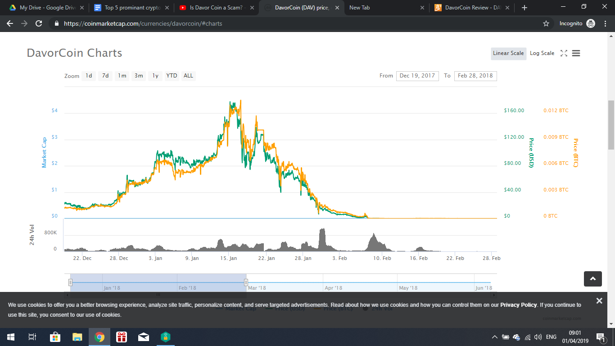Open the Action Center notifications
The image size is (615, 346).
(601, 337)
